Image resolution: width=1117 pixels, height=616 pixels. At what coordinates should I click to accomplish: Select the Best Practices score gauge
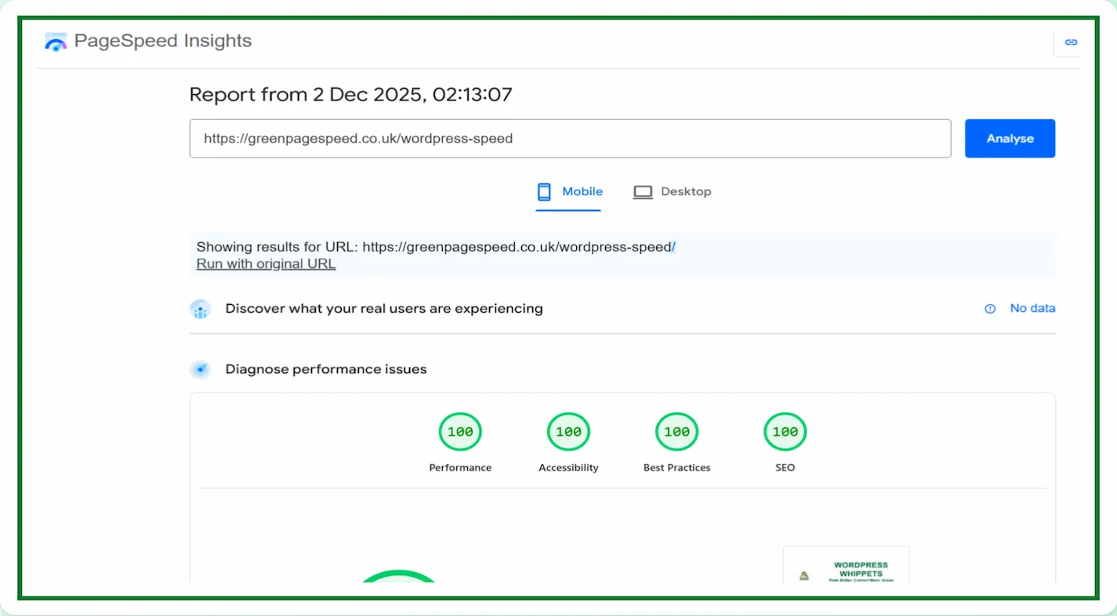[x=676, y=432]
